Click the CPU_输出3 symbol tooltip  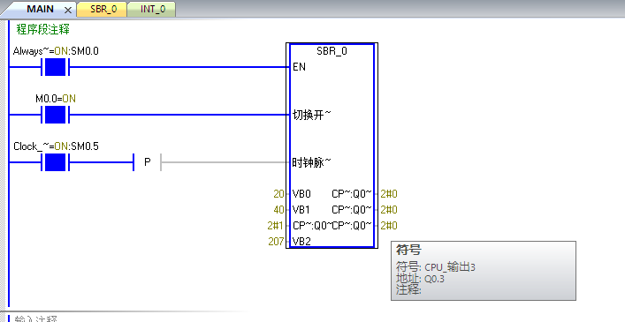coord(483,271)
